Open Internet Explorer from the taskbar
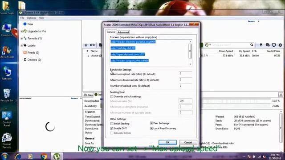 [18, 156]
